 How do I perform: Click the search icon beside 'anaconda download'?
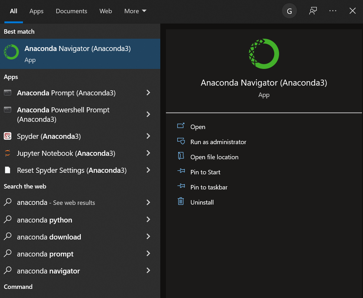(x=8, y=236)
